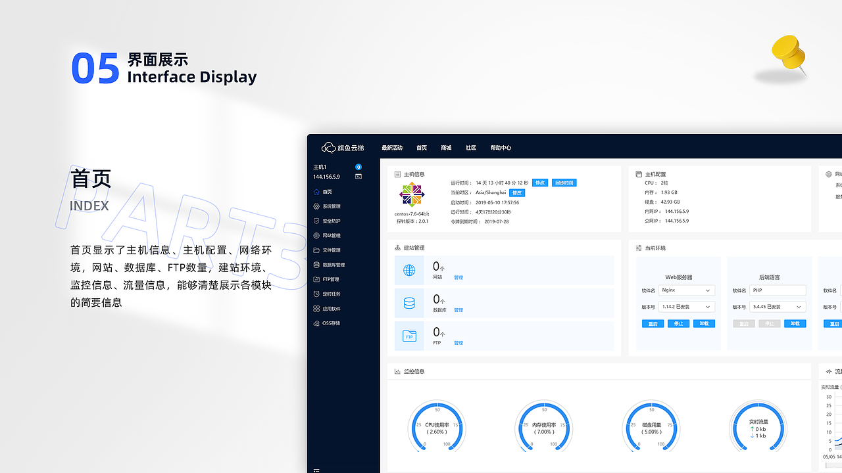Open the 5.4.45 已安装 version dropdown
The width and height of the screenshot is (842, 473).
(x=778, y=307)
